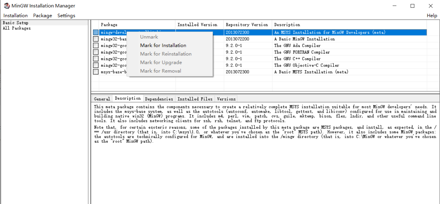Toggle checkbox for mingw32-base package
The height and width of the screenshot is (204, 440).
(96, 39)
